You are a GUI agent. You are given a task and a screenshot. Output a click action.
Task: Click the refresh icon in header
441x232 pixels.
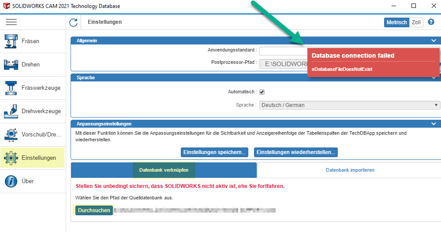pyautogui.click(x=74, y=22)
